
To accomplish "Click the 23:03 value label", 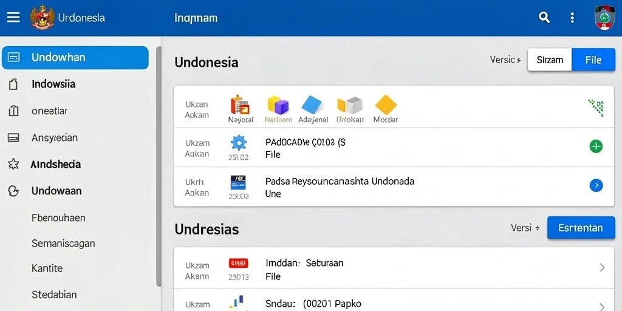I will point(238,196).
